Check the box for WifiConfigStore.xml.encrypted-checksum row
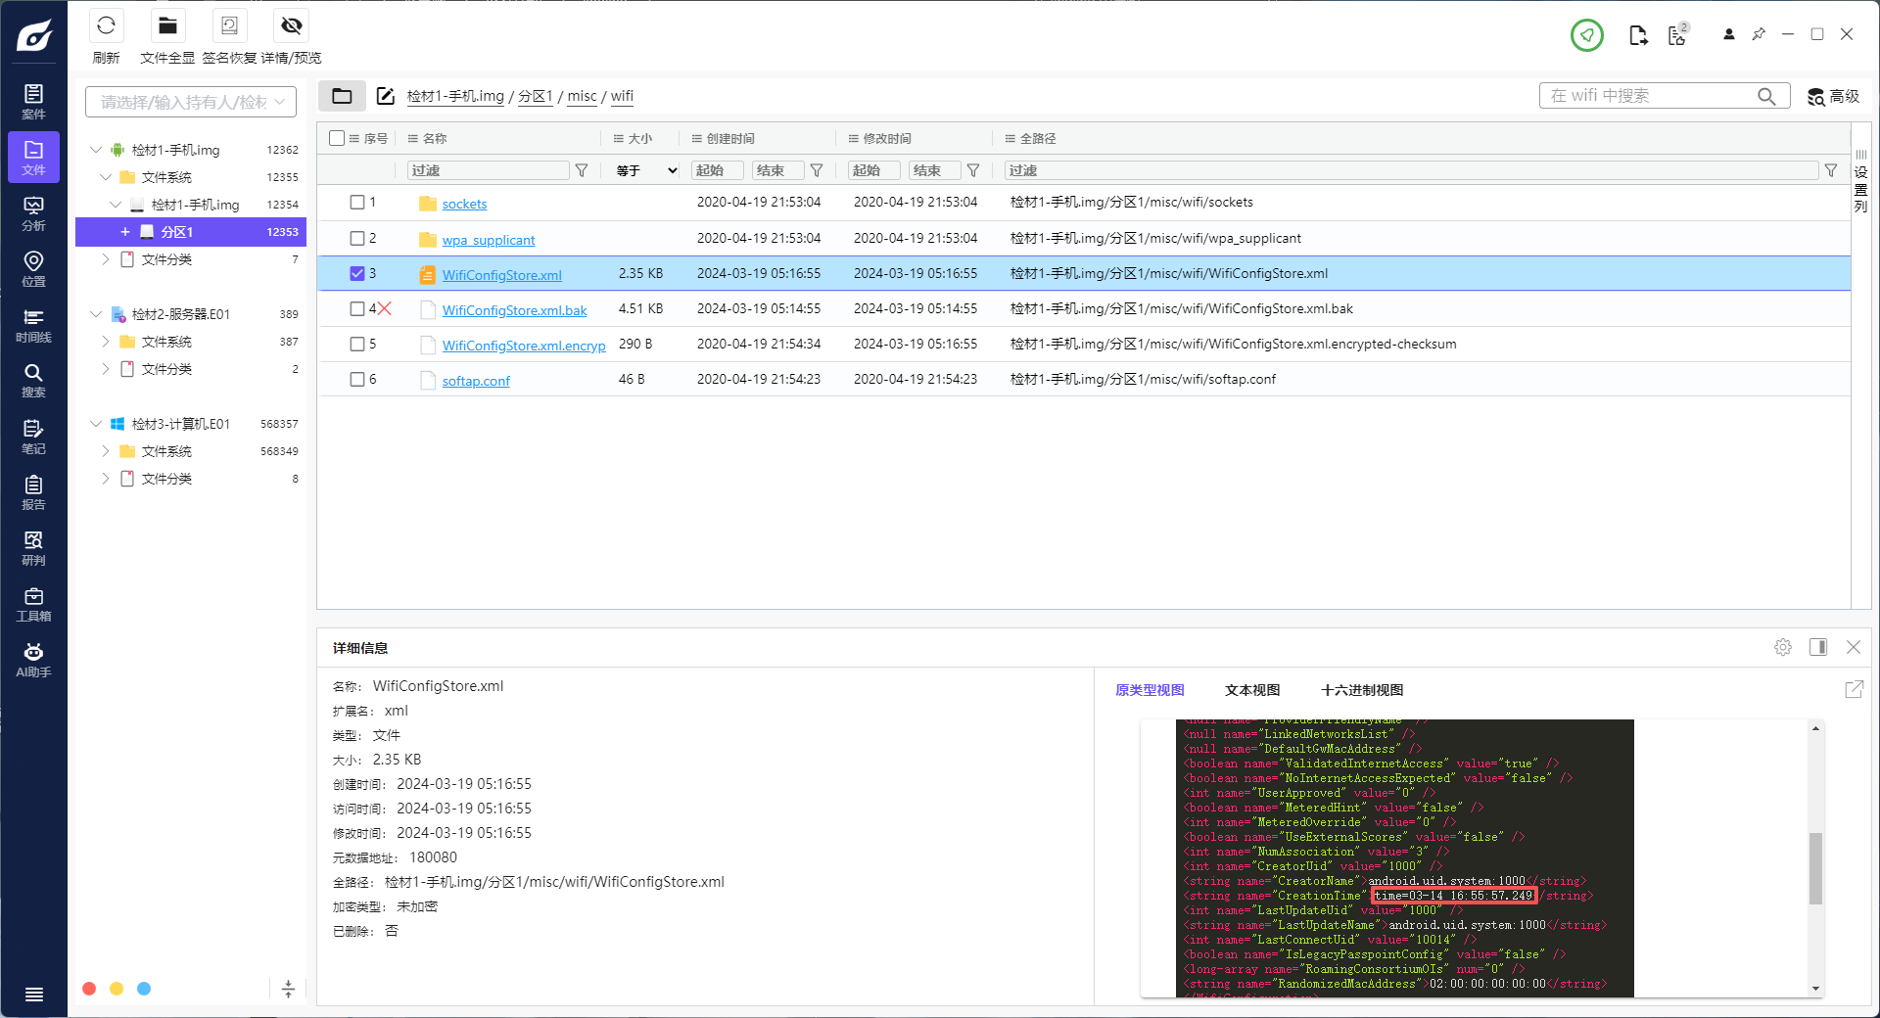The image size is (1880, 1018). 357,344
